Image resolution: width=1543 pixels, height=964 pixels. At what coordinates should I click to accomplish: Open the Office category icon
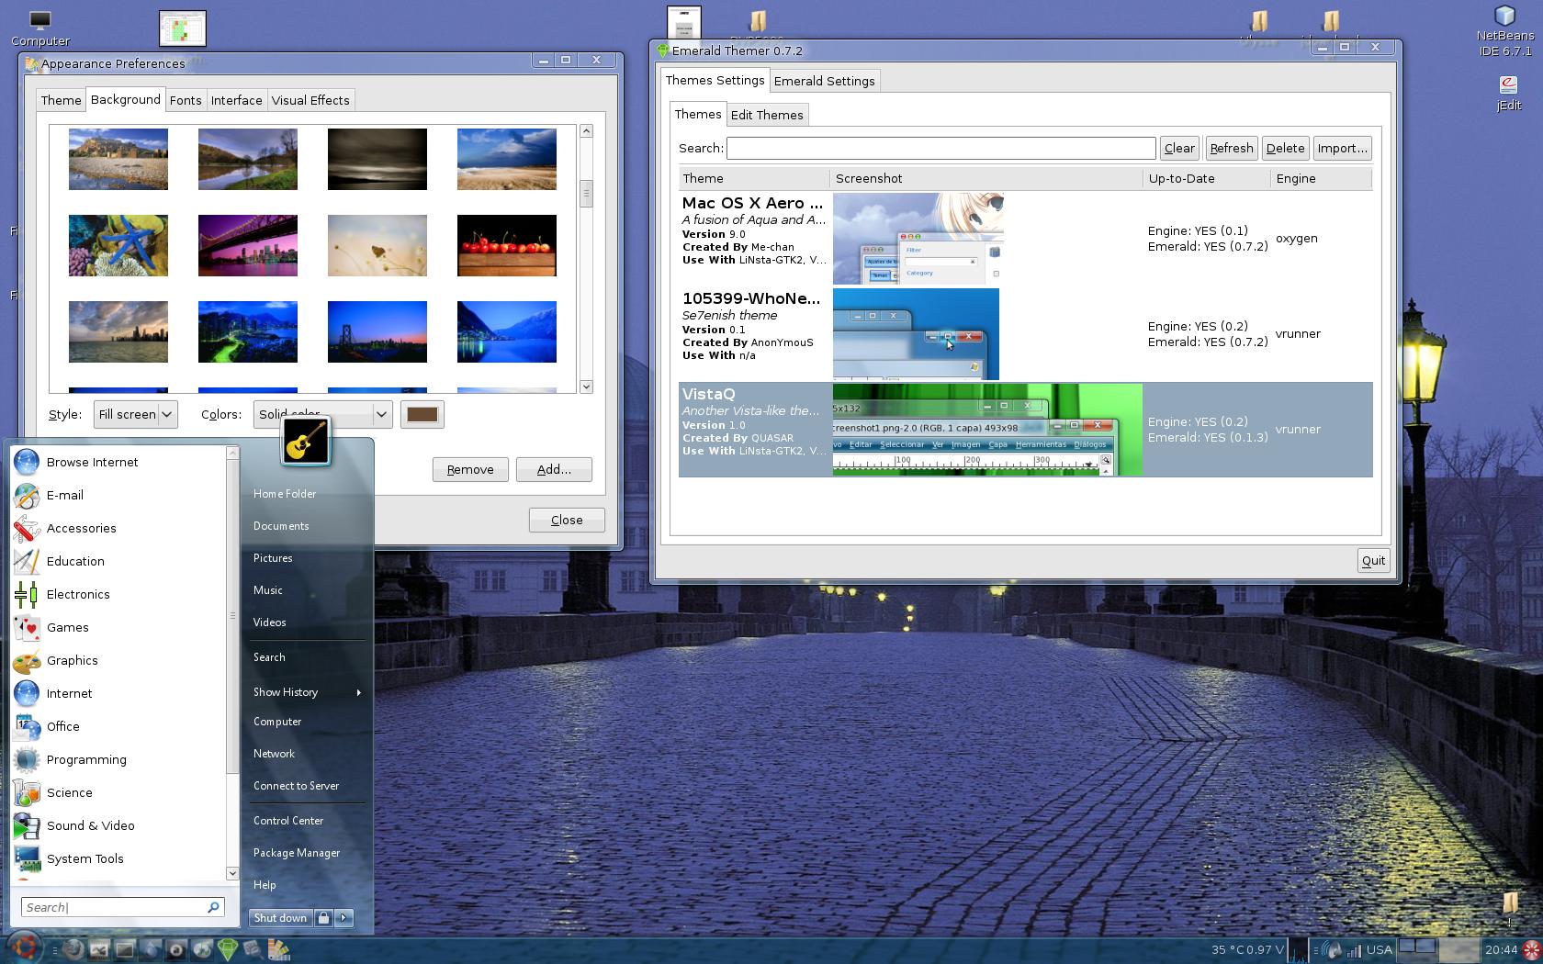pyautogui.click(x=27, y=726)
